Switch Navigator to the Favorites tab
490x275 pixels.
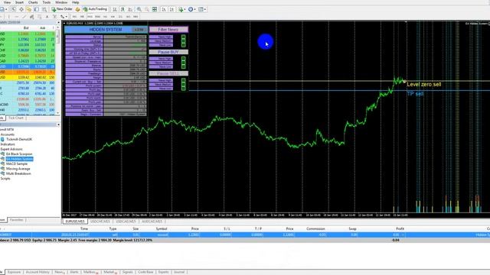17,220
